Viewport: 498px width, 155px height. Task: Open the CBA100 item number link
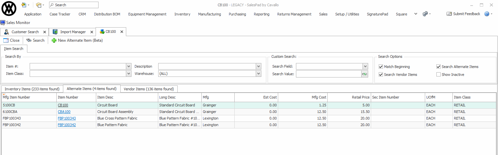(64, 112)
